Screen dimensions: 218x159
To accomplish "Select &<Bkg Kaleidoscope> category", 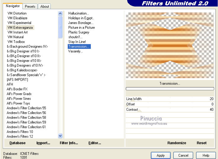I will pos(22,70).
